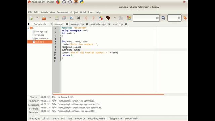The width and height of the screenshot is (215, 121).
Task: Click the jump-to-line orange arrow icon
Action: pyautogui.click(x=185, y=18)
